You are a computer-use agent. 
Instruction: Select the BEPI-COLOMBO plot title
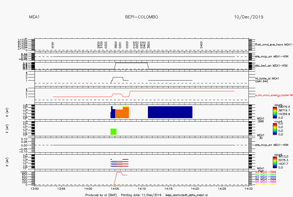(x=141, y=17)
